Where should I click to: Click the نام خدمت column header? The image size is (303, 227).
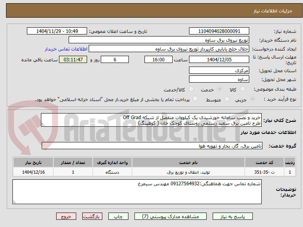(x=188, y=162)
